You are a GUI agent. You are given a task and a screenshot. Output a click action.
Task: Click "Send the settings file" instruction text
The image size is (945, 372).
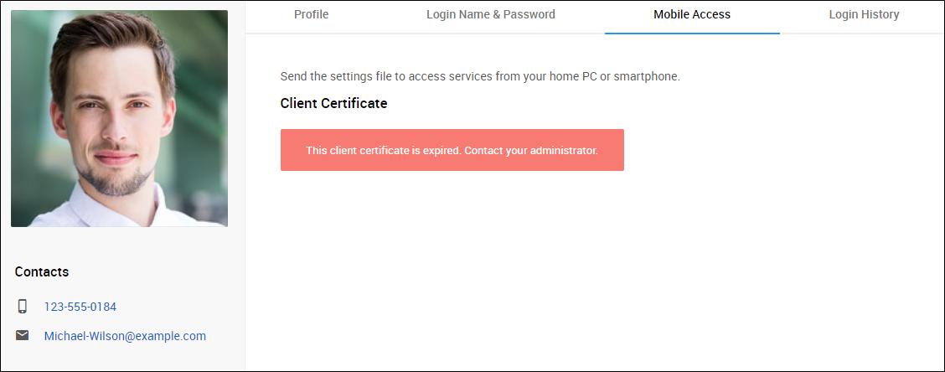[x=339, y=76]
